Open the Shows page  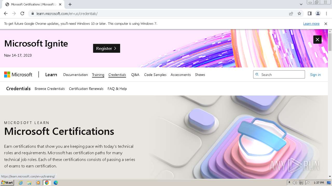200,75
